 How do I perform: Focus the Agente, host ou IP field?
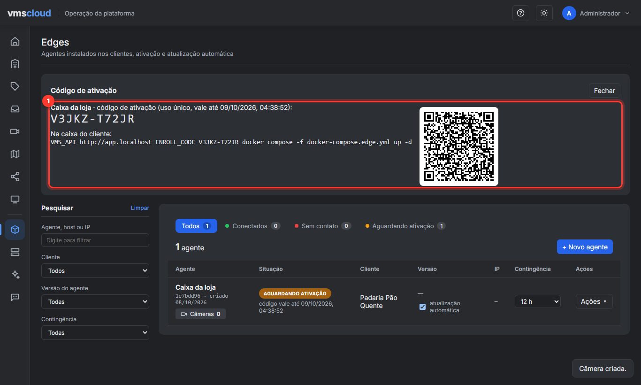tap(95, 240)
